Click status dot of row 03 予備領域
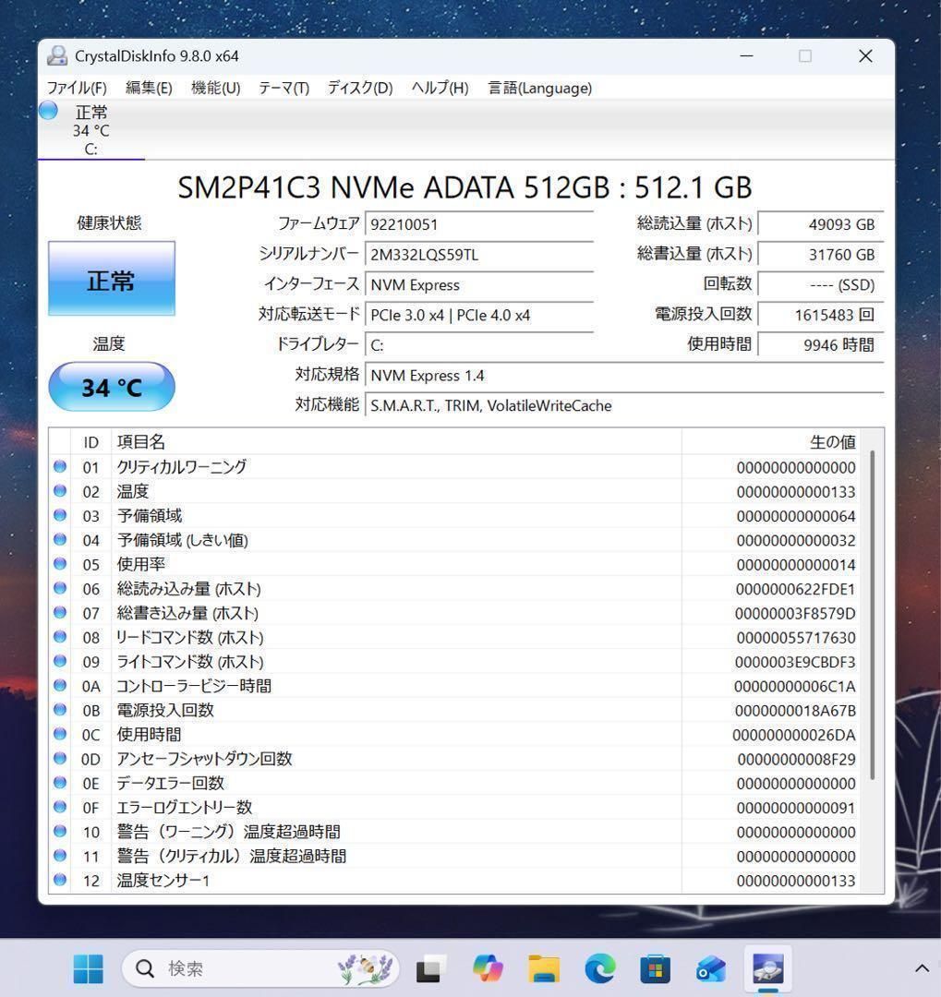Image resolution: width=941 pixels, height=997 pixels. [x=60, y=515]
